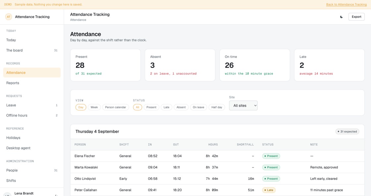Select the Peter Callahan row name
Viewport: 371px width, 196px height.
[86, 190]
